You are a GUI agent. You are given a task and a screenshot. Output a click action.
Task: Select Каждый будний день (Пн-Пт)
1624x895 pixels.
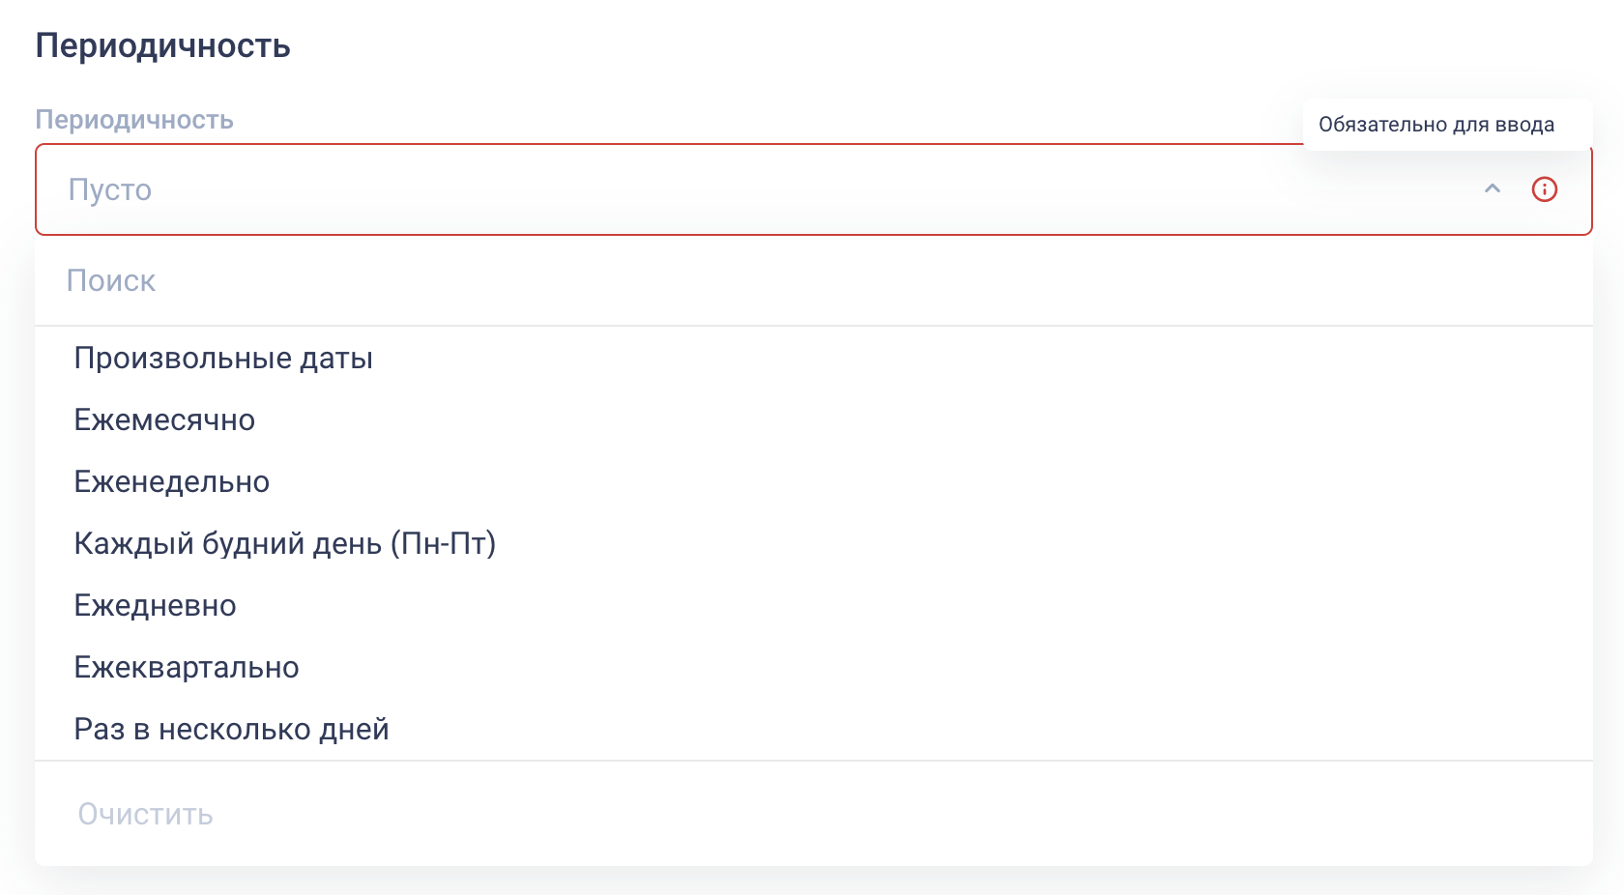point(285,544)
